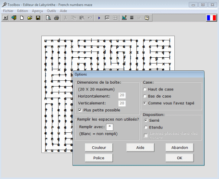Click the grid layout toolbar icon

coord(115,18)
